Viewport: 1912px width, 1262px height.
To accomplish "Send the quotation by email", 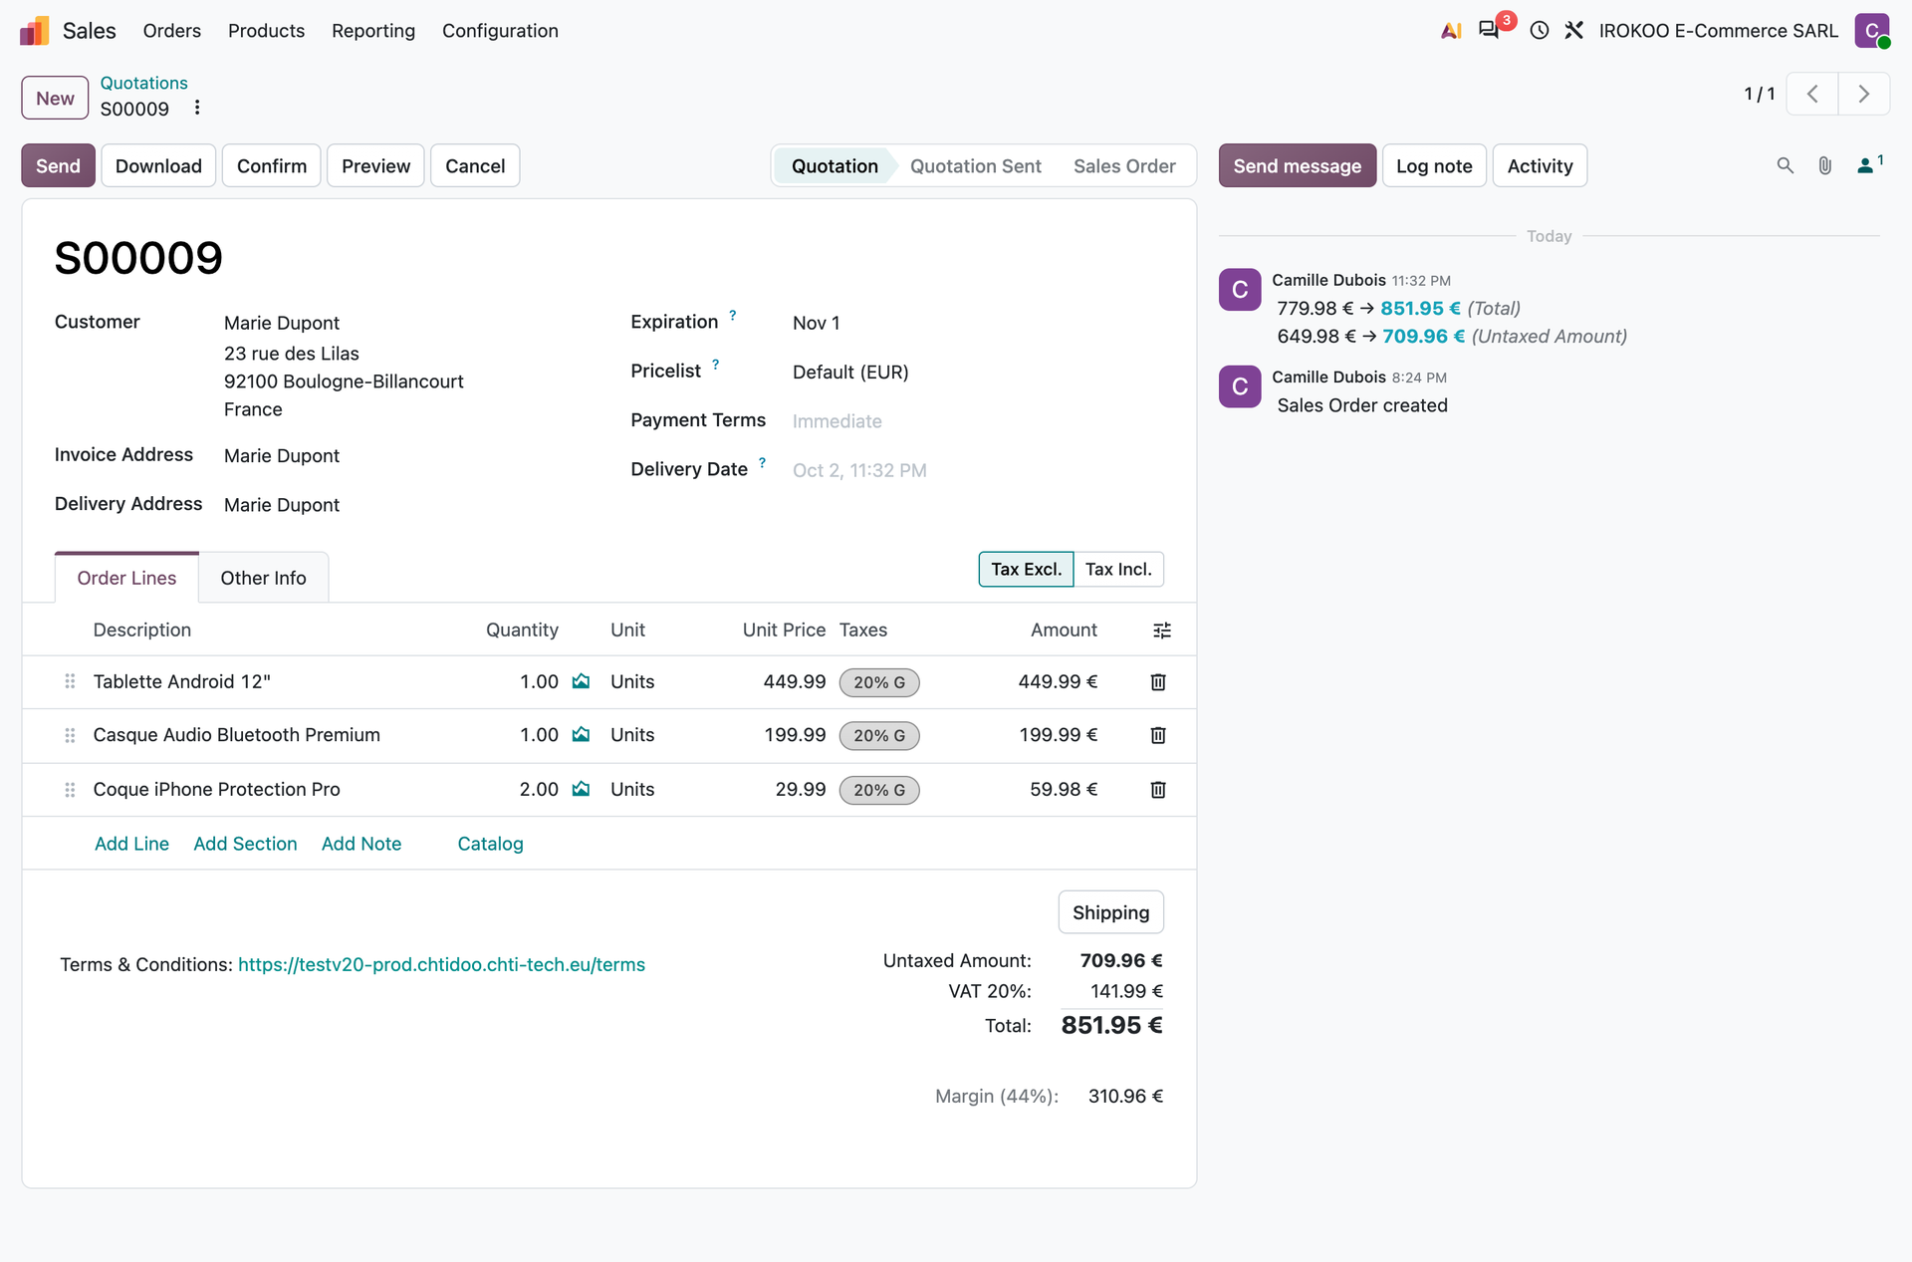I will tap(58, 166).
